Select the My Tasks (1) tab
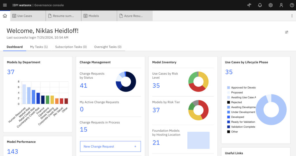This screenshot has width=296, height=156. coord(39,47)
